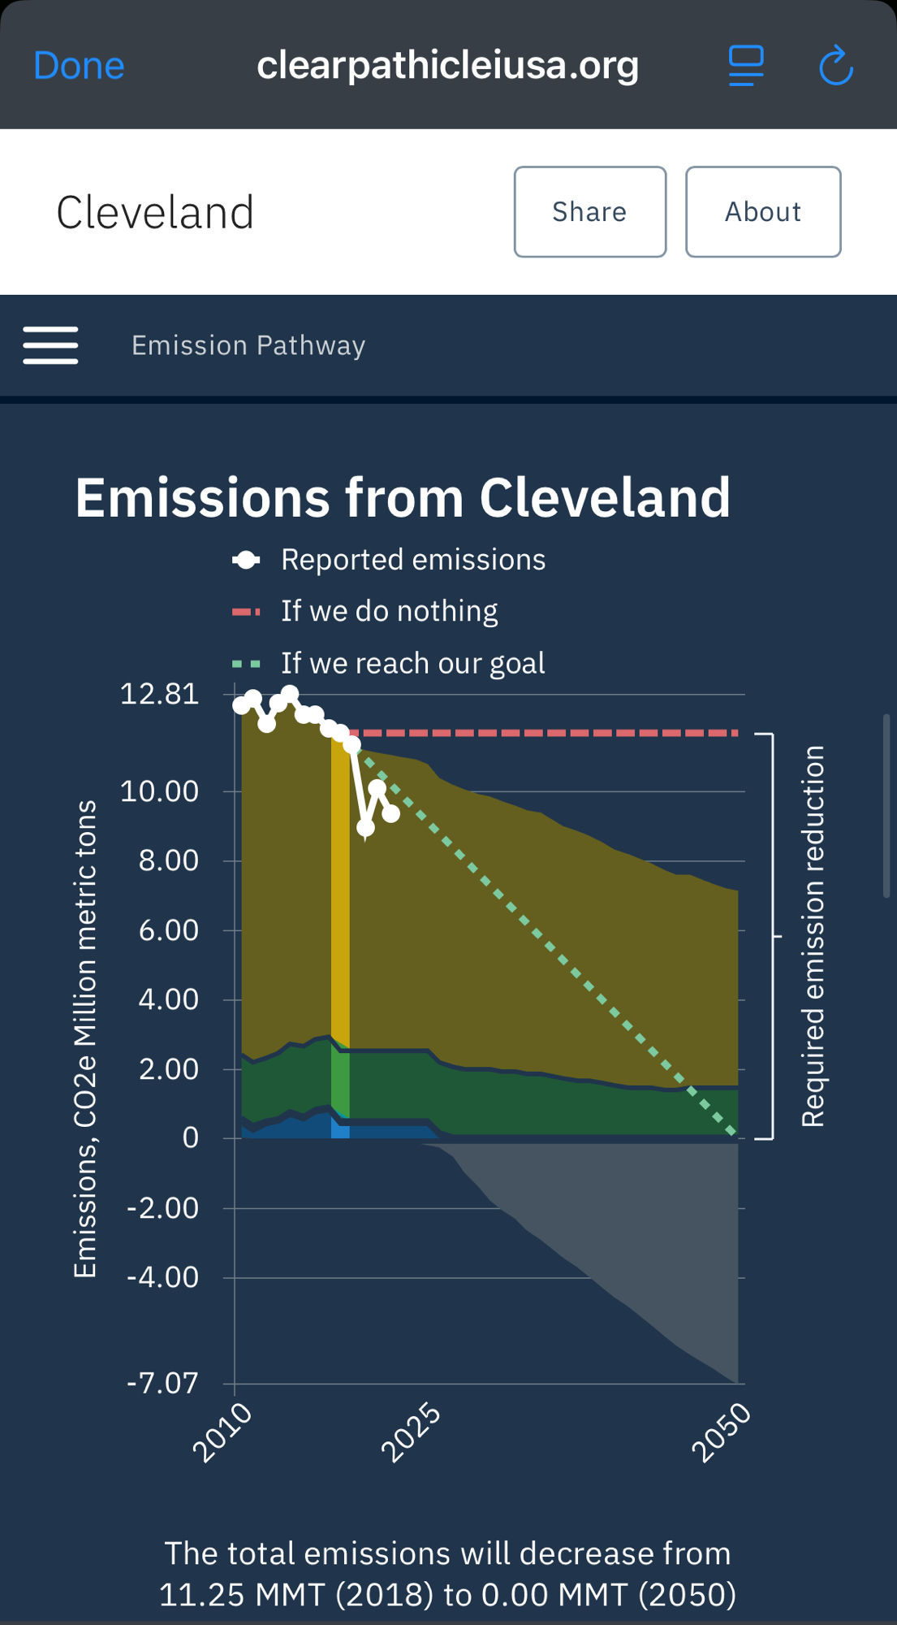Select the Emission Pathway section label
897x1625 pixels.
coord(248,345)
